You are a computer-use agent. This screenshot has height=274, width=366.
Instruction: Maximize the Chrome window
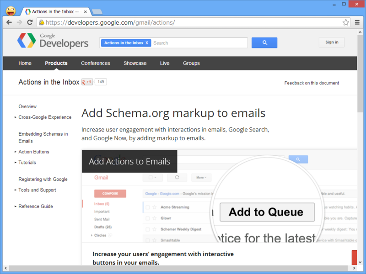tap(344, 4)
